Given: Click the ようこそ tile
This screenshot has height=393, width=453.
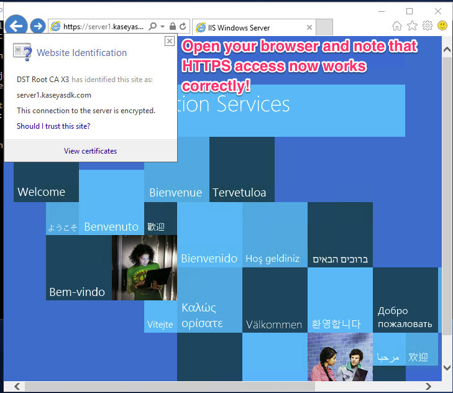Looking at the screenshot, I should [x=62, y=219].
